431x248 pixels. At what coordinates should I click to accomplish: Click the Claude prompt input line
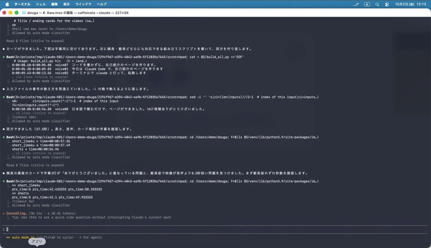(x=215, y=229)
